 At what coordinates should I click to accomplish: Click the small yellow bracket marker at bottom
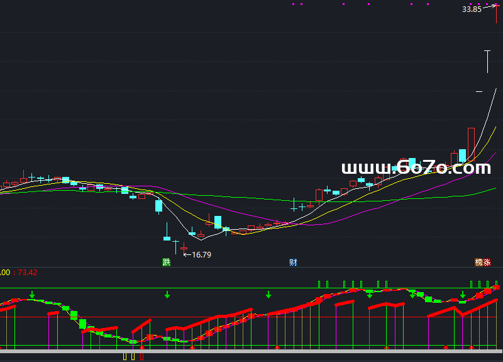pyautogui.click(x=125, y=356)
